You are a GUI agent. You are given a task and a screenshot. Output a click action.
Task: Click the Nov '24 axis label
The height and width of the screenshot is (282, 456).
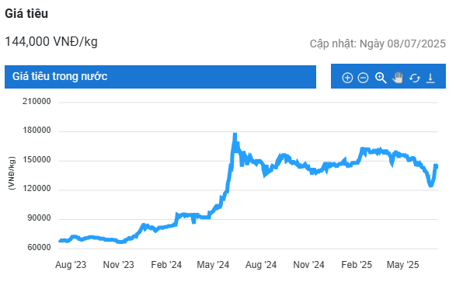click(x=308, y=265)
